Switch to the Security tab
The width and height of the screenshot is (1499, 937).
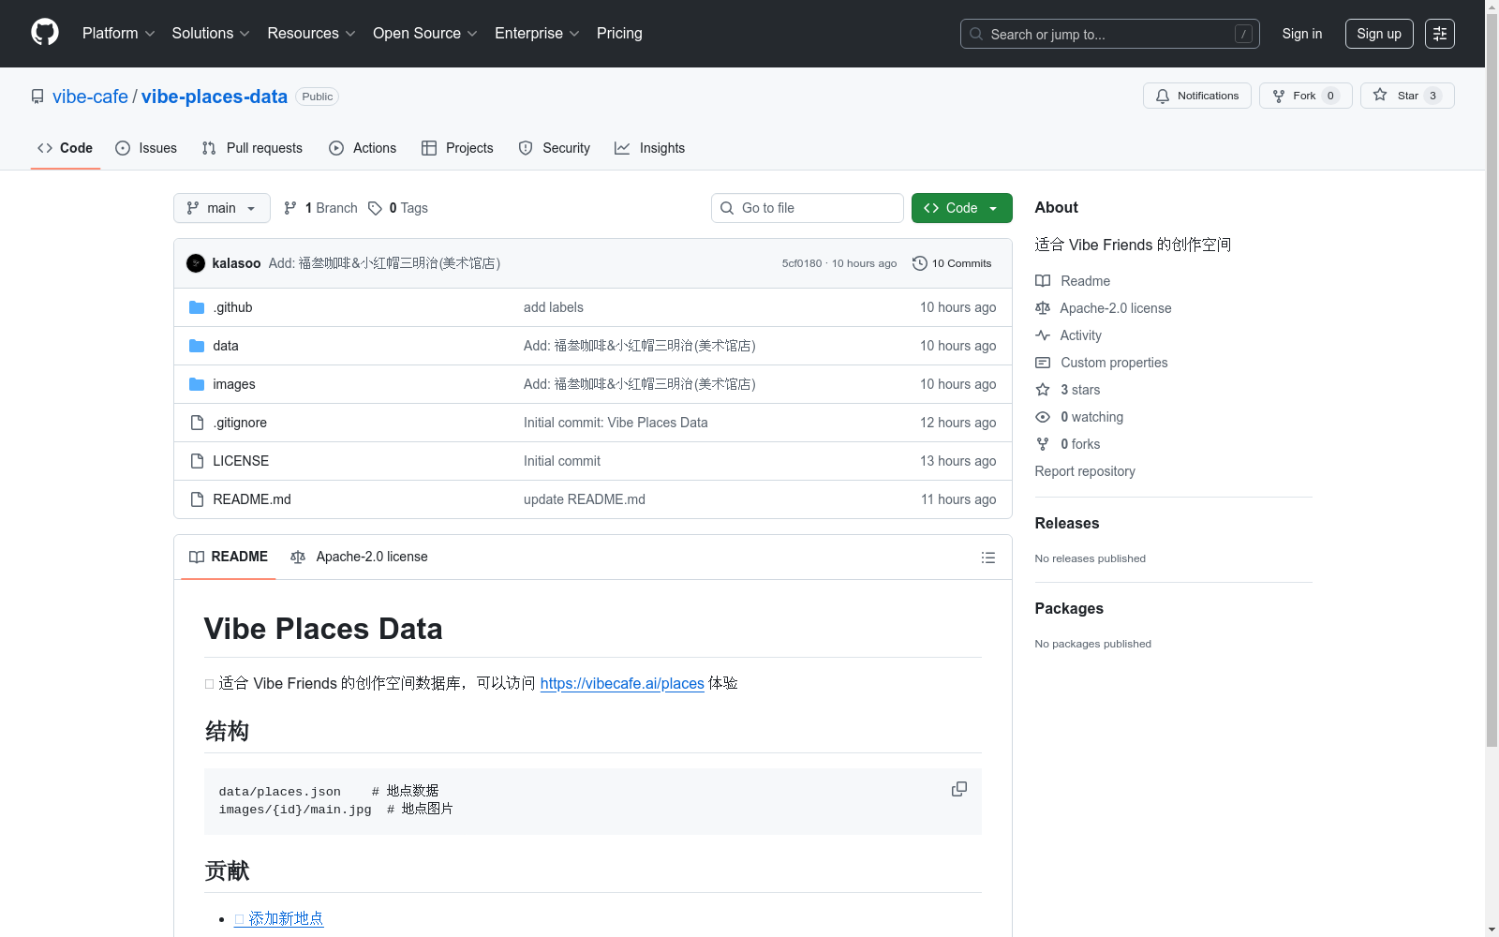555,148
